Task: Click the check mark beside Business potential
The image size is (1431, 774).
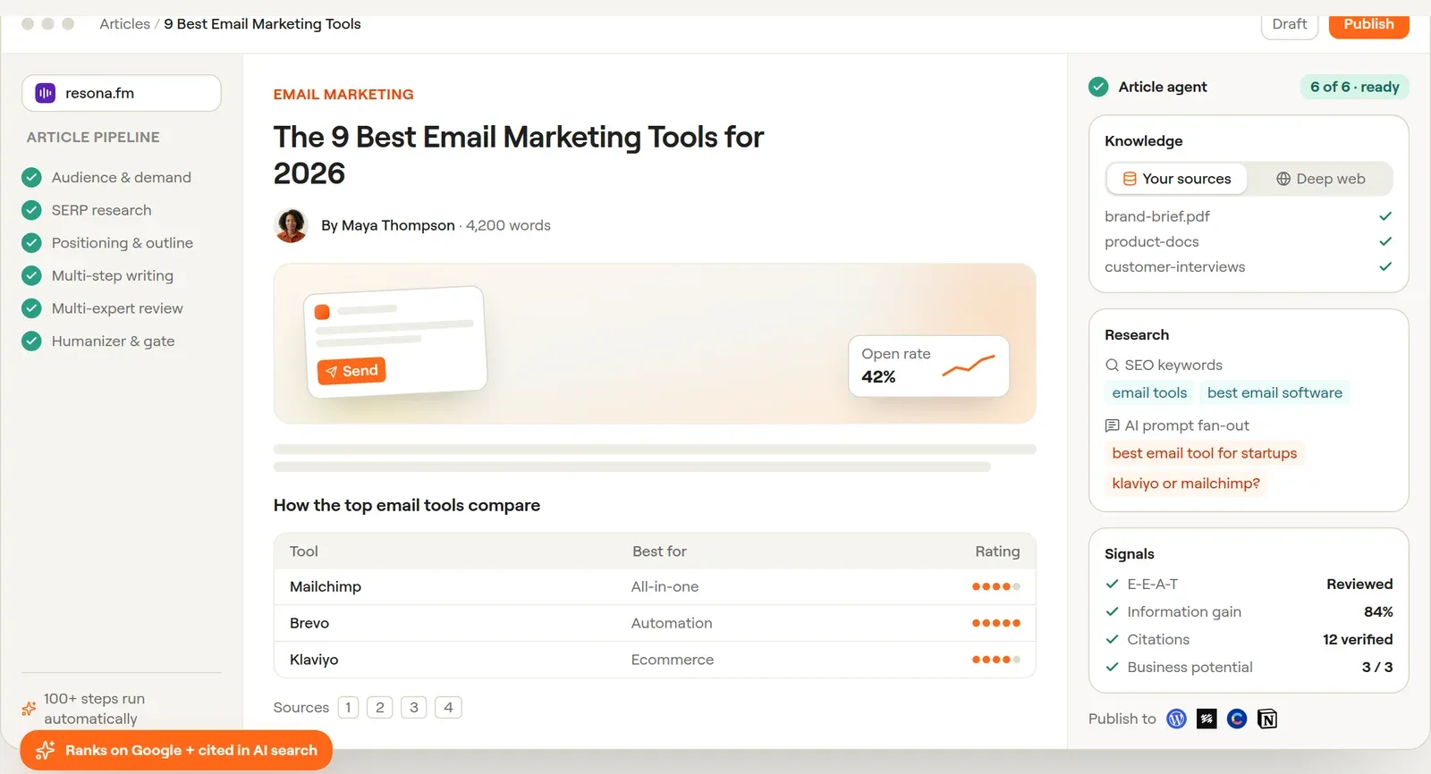Action: (1113, 667)
